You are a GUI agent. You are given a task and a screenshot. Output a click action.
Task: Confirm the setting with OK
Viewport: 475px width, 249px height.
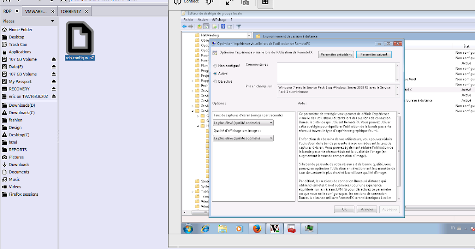click(x=344, y=209)
